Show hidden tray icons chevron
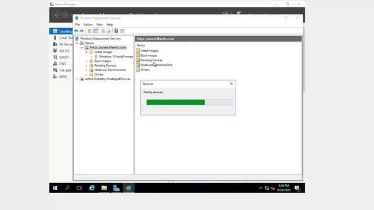The image size is (374, 210). pyautogui.click(x=261, y=188)
